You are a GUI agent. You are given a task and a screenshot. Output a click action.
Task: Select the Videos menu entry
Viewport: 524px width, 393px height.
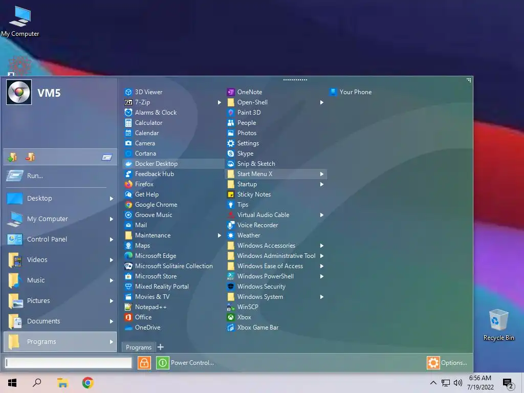60,259
